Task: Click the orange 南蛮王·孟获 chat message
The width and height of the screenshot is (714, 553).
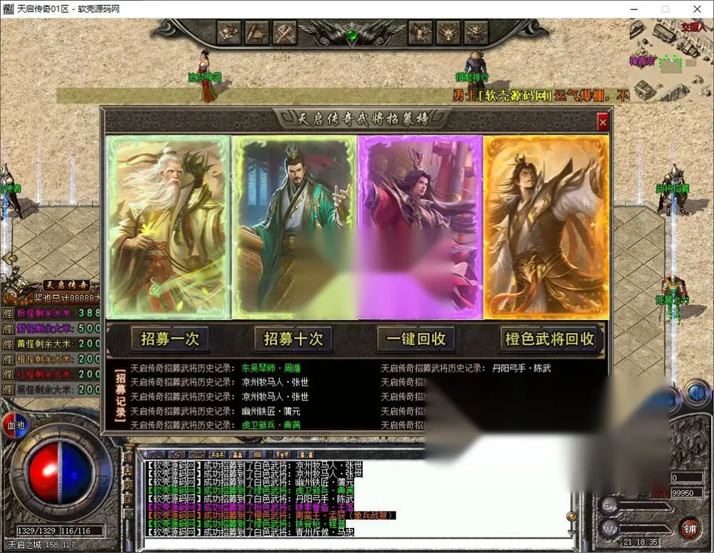Action: click(x=271, y=515)
